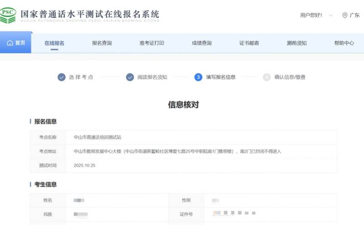The image size is (364, 225).
Task: Switch to 在线报名 tab
Action: tap(54, 43)
